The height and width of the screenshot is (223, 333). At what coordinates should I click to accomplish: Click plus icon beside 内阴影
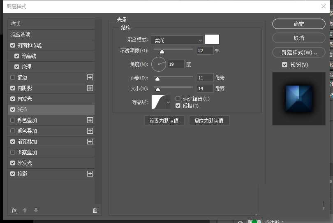90,88
